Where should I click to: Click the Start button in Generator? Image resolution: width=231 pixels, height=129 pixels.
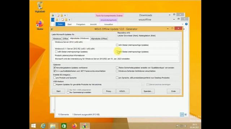58,91
